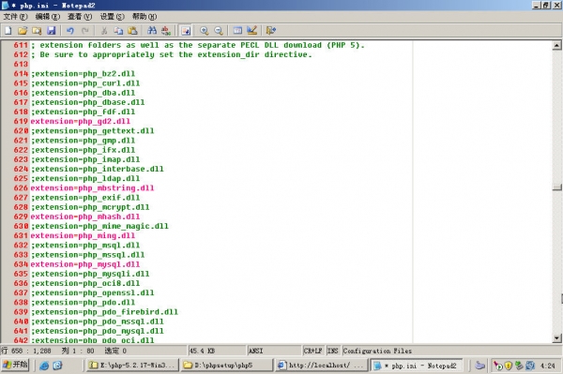Click the line extension=php_gd2.dll
Viewport: 563px width, 374px height.
[x=81, y=121]
